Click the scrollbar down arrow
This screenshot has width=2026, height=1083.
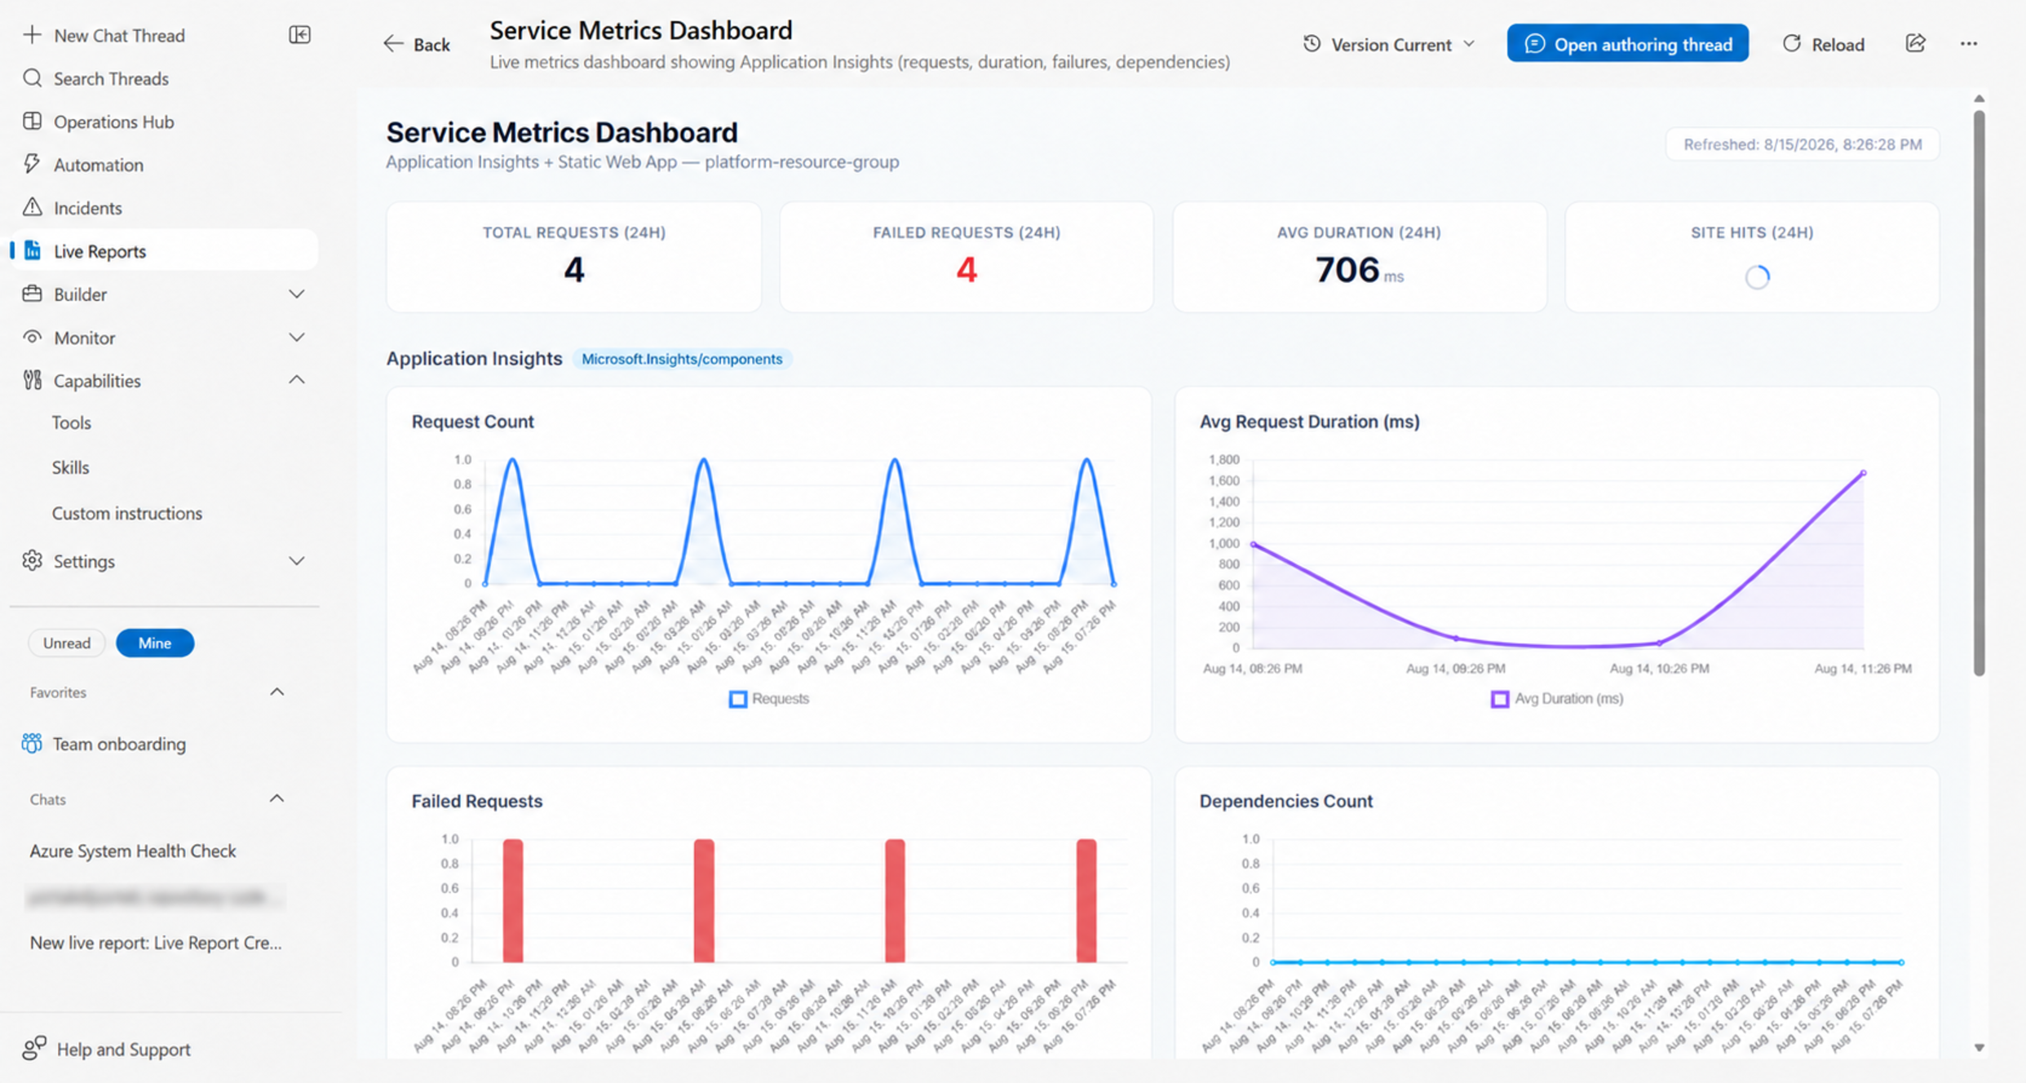point(1979,1048)
